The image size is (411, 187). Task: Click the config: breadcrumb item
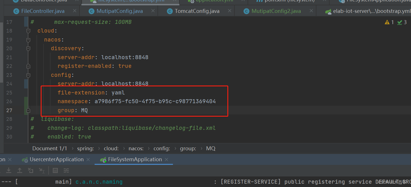tap(162, 148)
